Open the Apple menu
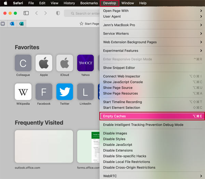Screen dimensions: 205x179 pos(5,3)
